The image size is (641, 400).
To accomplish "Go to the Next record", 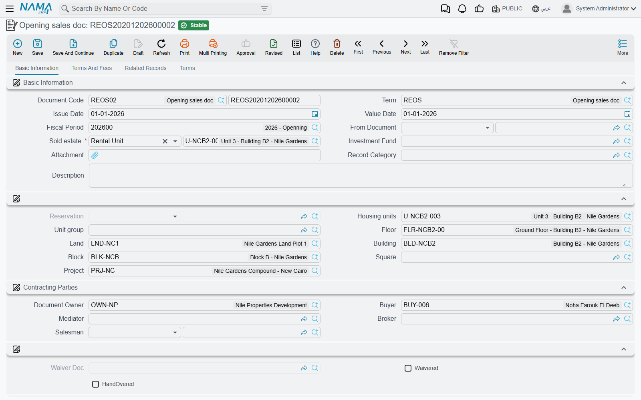I will (406, 47).
